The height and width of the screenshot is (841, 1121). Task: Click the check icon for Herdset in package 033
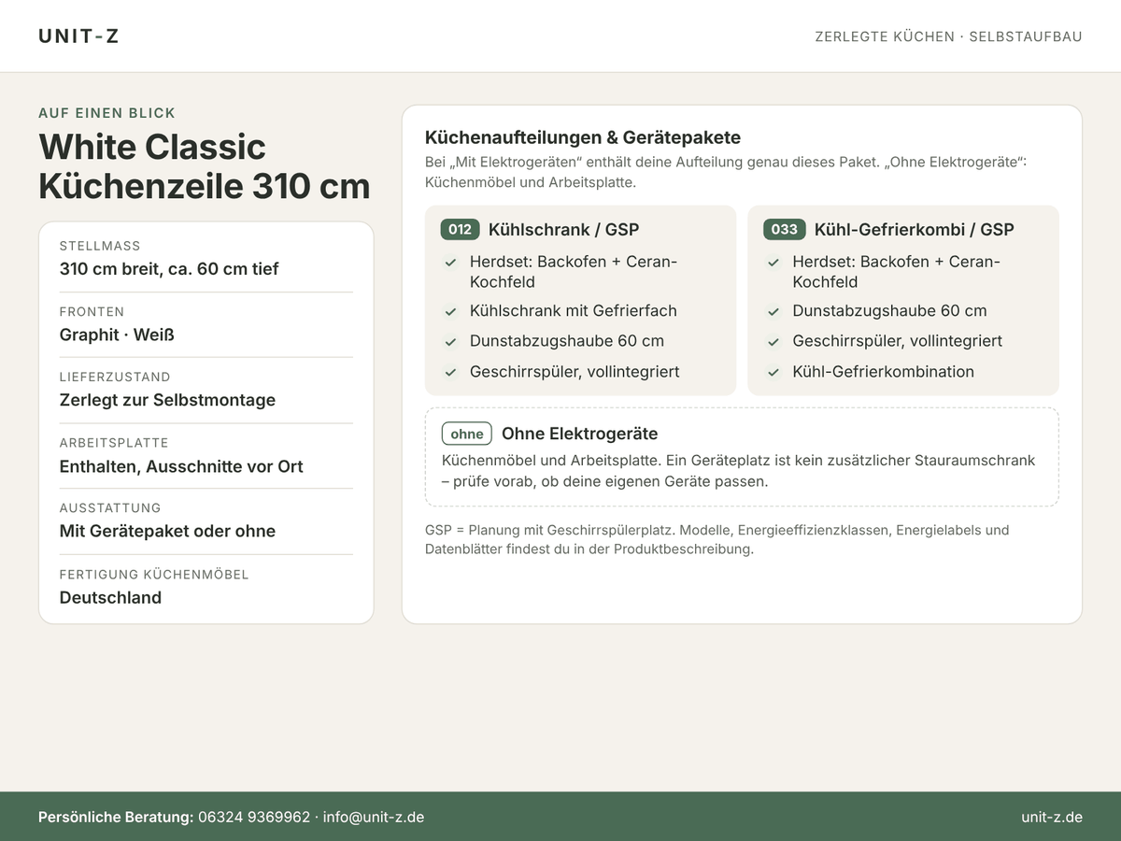773,263
